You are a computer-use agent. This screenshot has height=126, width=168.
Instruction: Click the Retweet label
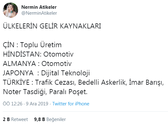coord(19,119)
